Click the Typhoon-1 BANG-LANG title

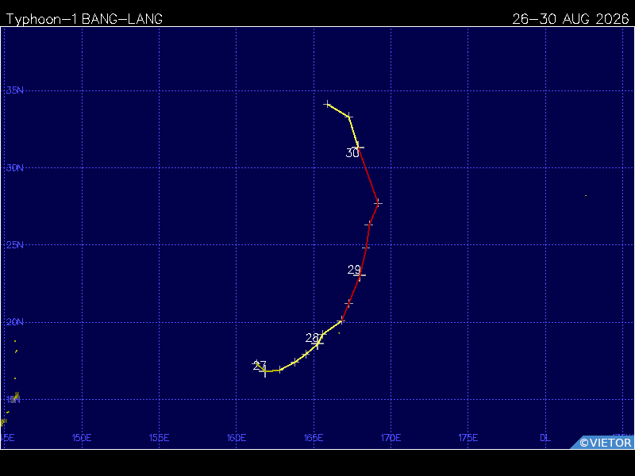84,19
